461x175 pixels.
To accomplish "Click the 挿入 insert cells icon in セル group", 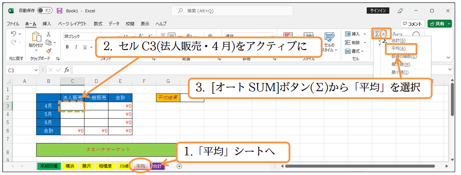I will (348, 34).
